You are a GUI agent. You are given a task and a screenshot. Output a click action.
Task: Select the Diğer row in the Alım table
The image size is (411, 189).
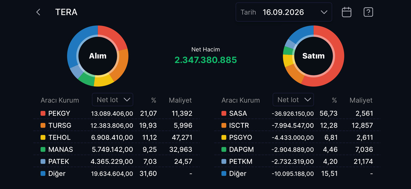(x=116, y=174)
